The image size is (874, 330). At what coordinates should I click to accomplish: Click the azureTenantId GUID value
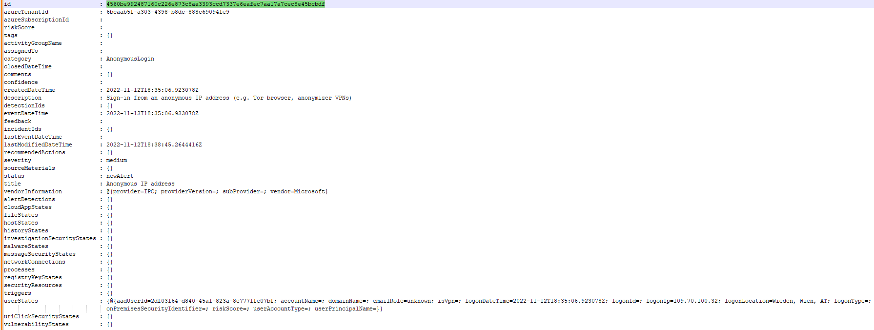click(x=167, y=12)
